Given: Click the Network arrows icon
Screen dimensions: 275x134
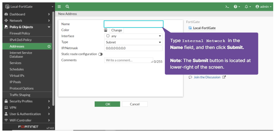Looking at the screenshot, I should click(x=6, y=21).
